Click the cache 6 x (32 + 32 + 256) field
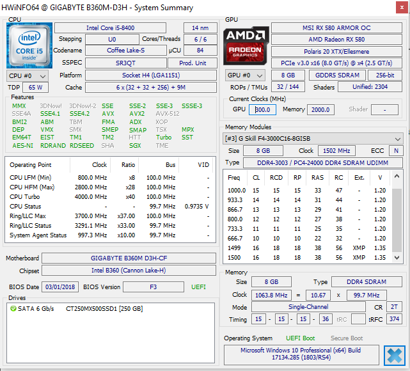 pyautogui.click(x=151, y=88)
